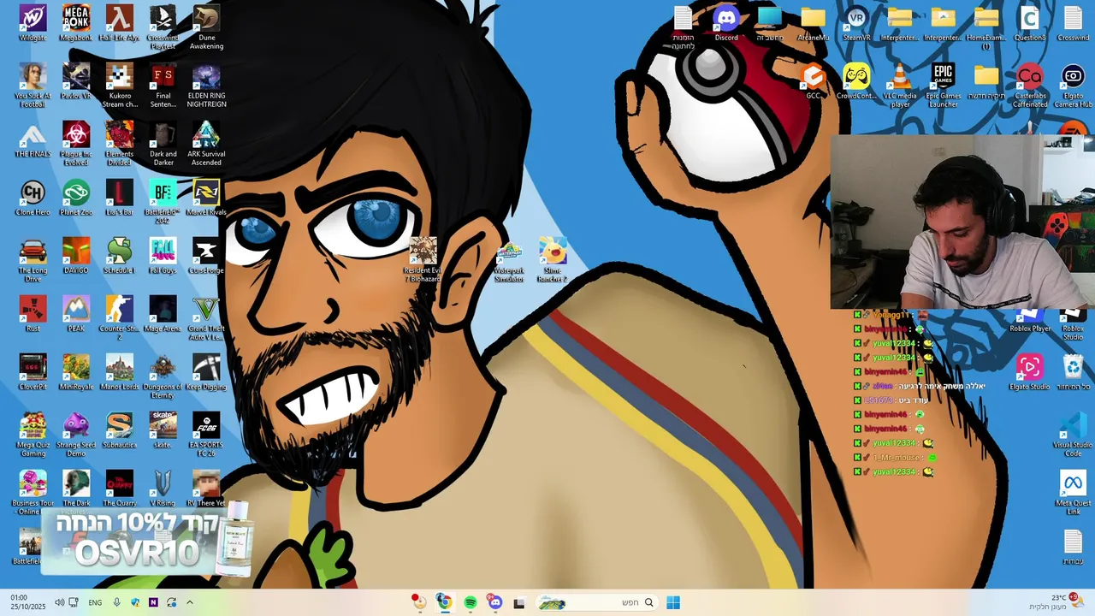Open Plague Inc Evolved shortcut

tap(76, 144)
